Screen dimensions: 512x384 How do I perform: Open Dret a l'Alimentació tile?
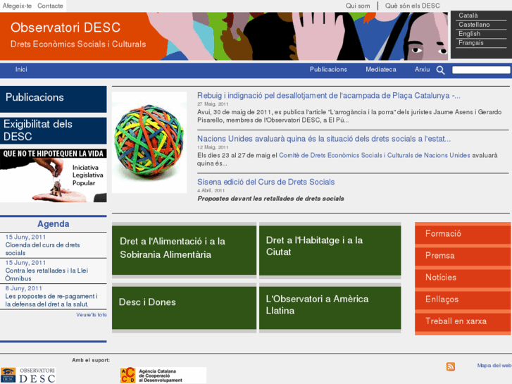pyautogui.click(x=184, y=250)
